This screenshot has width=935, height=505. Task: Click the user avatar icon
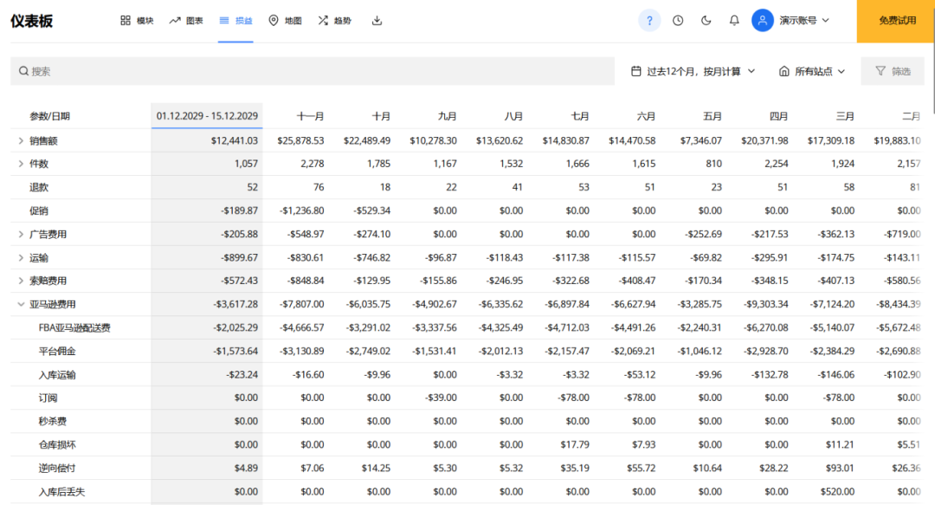point(762,20)
